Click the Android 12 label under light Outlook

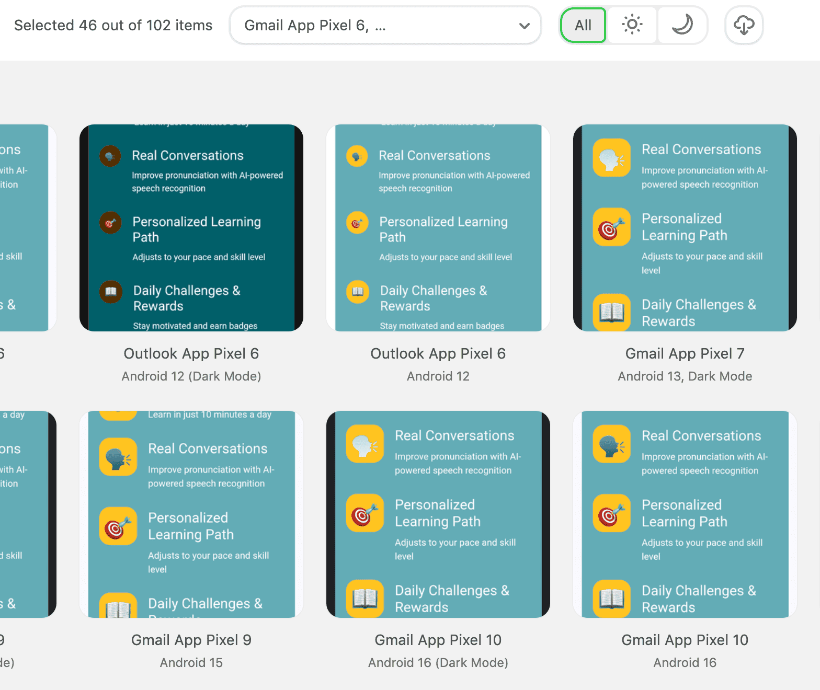[438, 376]
